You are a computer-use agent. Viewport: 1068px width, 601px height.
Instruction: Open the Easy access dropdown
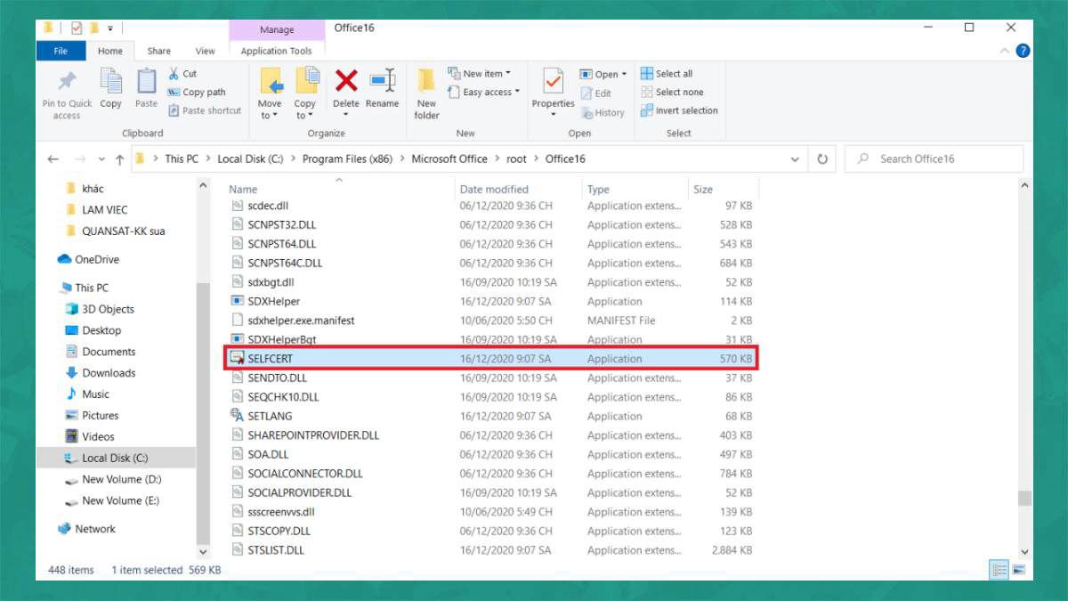tap(484, 92)
